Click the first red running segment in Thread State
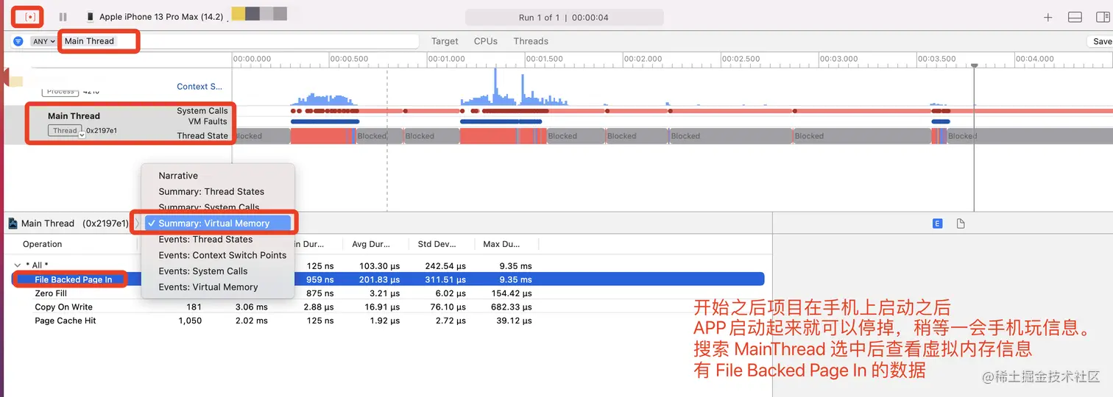 point(318,136)
